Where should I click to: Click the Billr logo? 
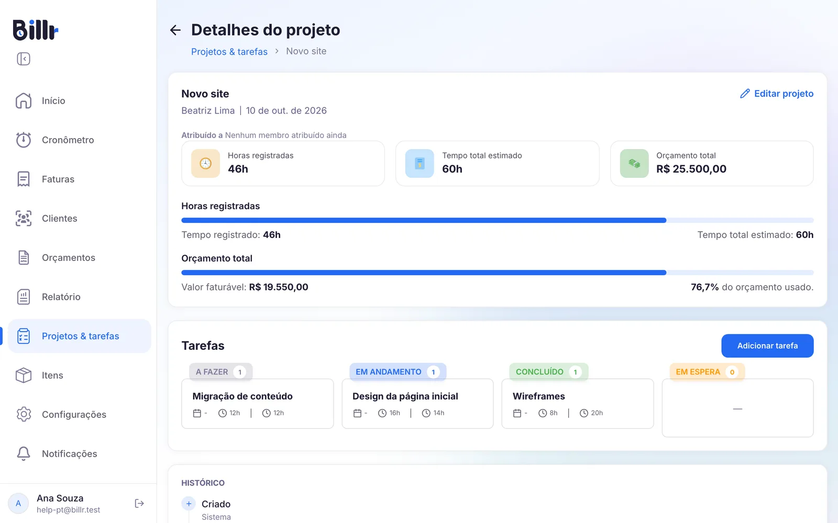[x=35, y=30]
